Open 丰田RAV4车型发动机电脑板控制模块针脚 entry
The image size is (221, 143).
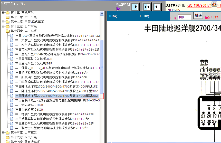(x=57, y=36)
